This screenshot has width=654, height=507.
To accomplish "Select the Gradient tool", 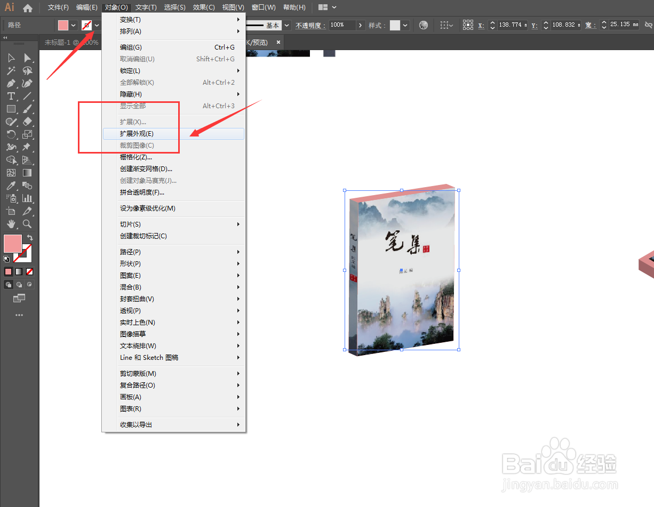I will tap(27, 173).
